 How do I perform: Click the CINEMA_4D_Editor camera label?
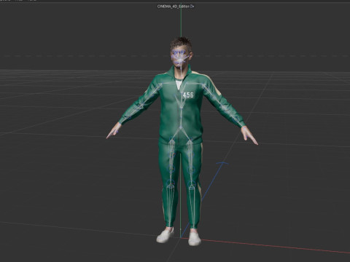(x=173, y=7)
